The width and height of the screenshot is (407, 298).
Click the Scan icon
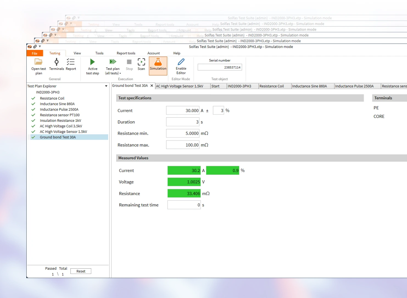141,62
